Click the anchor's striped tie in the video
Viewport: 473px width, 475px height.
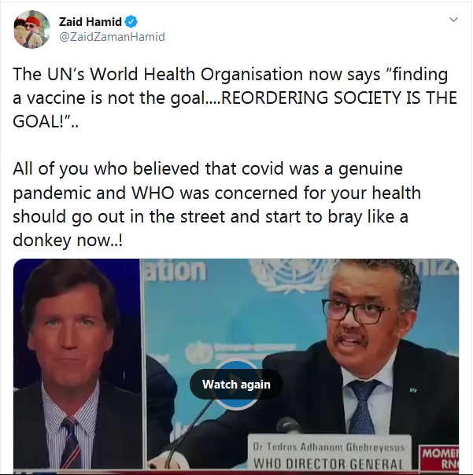(70, 443)
